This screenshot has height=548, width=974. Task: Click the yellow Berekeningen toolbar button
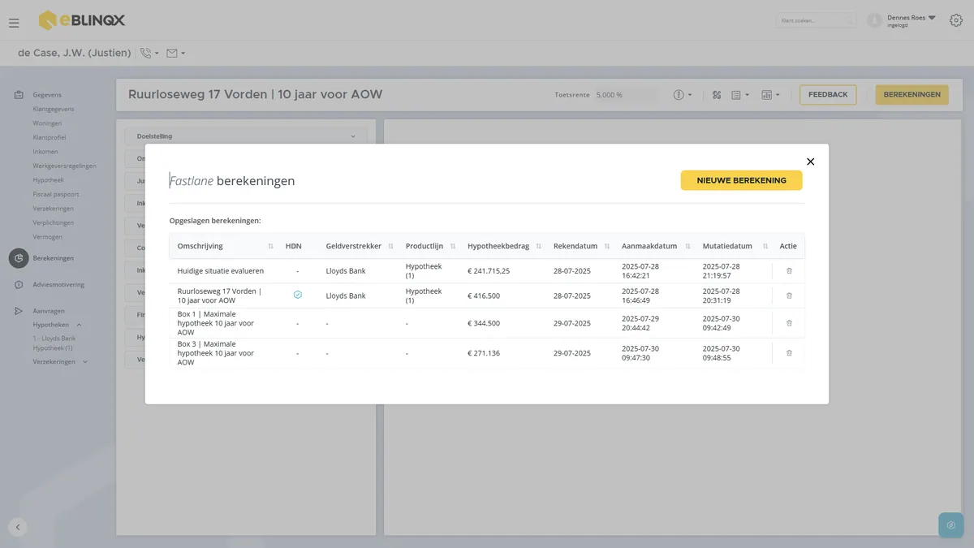[x=912, y=95]
